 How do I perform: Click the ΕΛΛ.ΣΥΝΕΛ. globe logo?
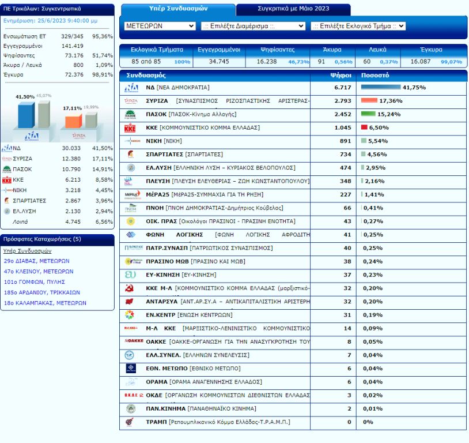coord(129,355)
